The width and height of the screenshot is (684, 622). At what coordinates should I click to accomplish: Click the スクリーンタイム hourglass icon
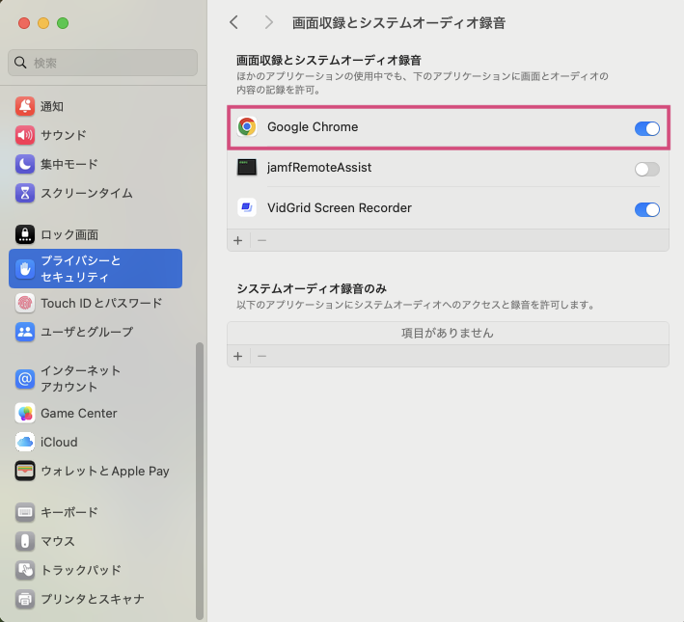coord(25,193)
